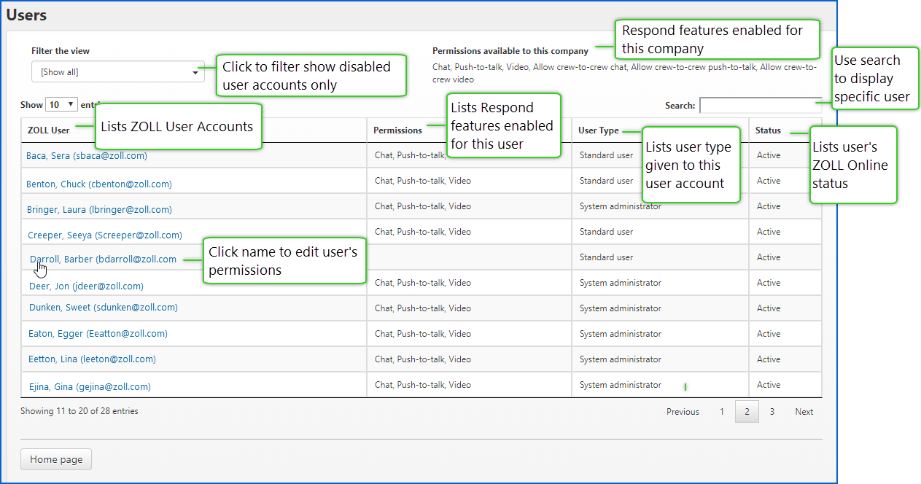
Task: Click Darroll, Barber name link
Action: [x=103, y=259]
